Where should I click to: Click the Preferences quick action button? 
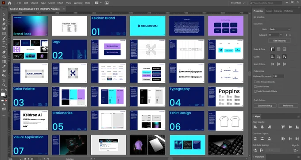288,105
